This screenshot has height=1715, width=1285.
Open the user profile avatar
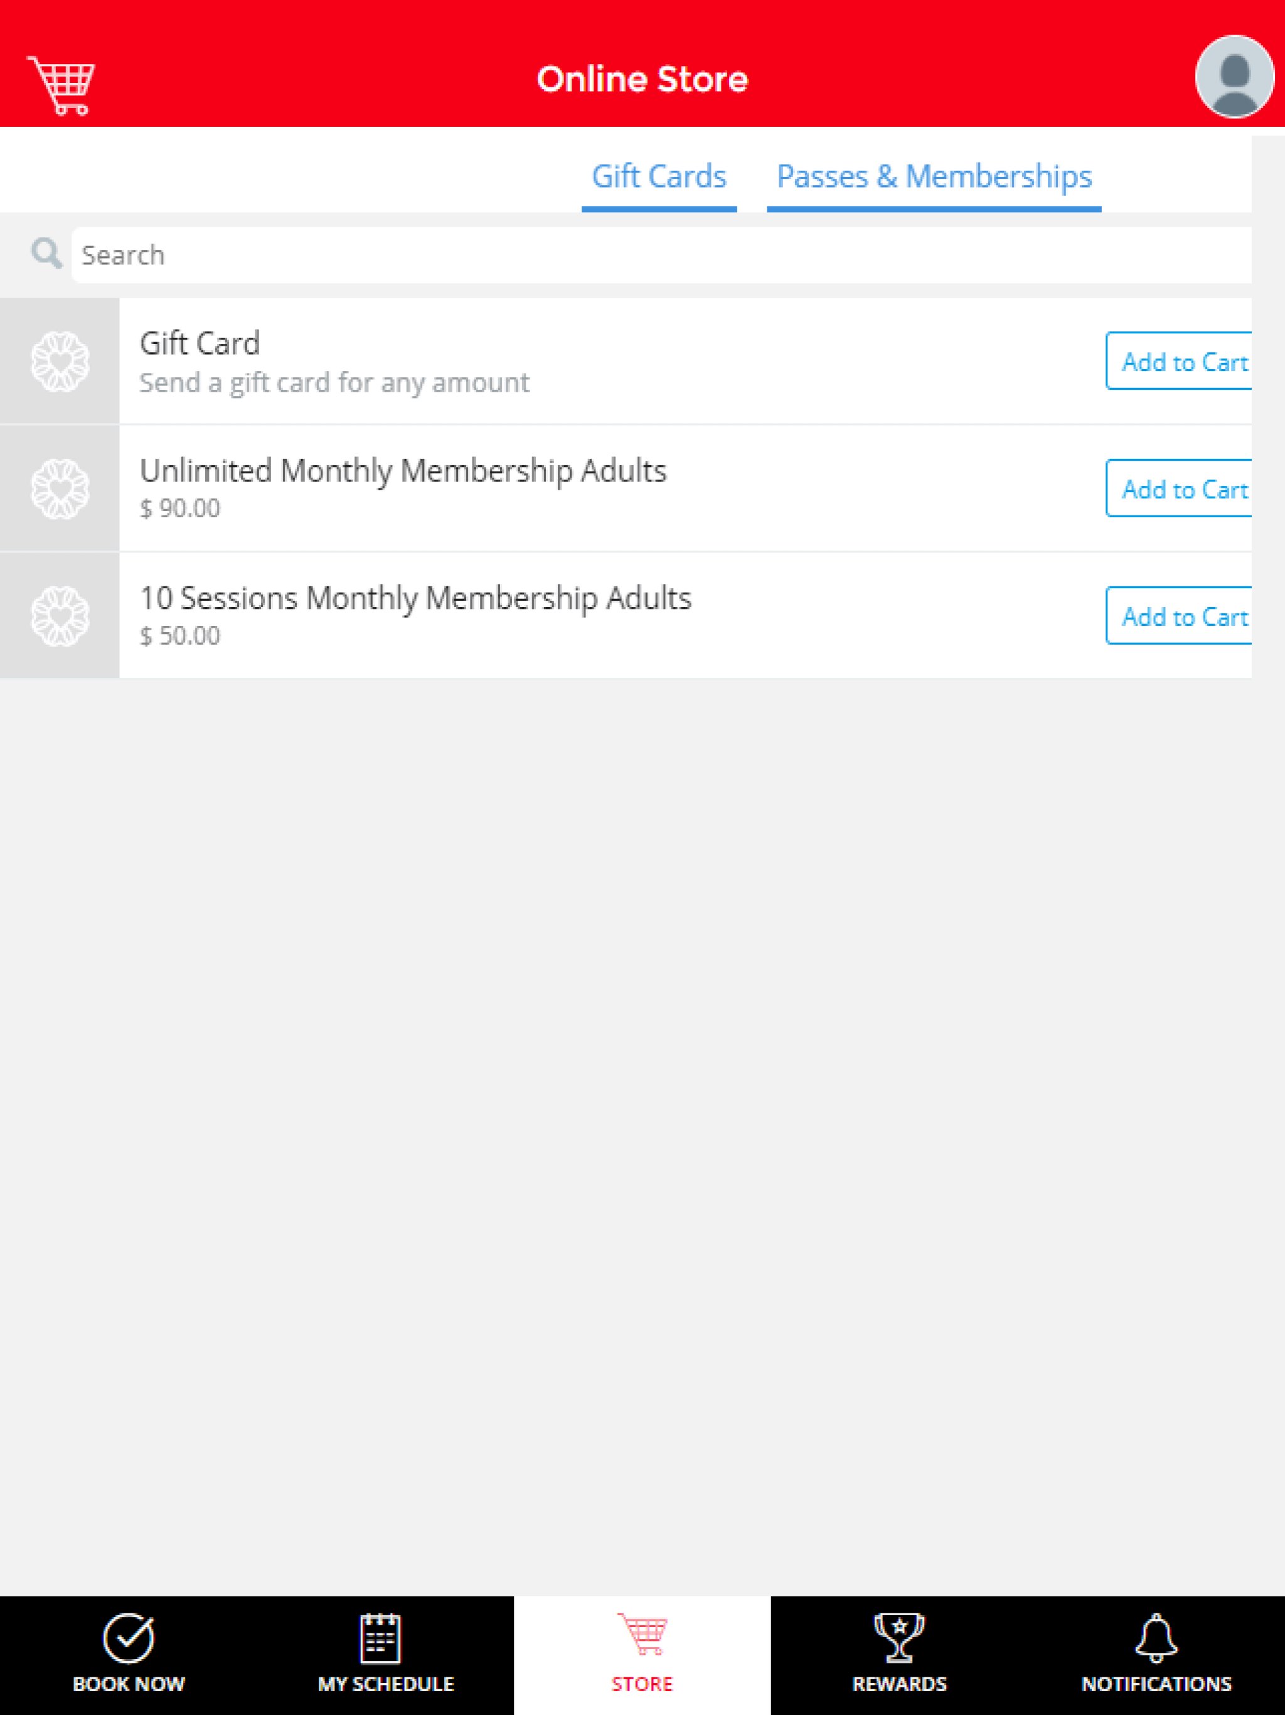click(x=1235, y=77)
